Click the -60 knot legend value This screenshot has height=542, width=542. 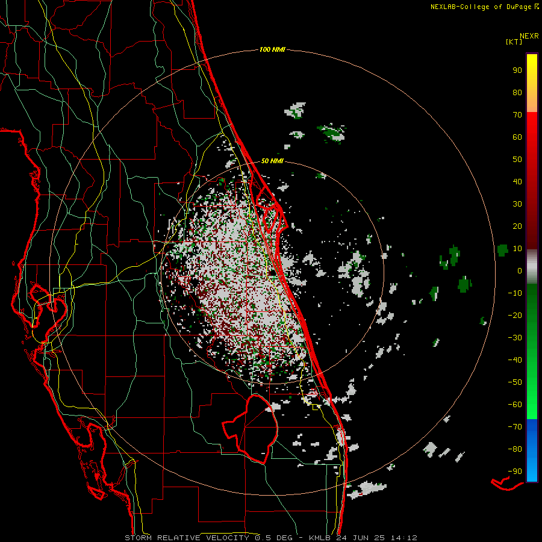[x=515, y=405]
